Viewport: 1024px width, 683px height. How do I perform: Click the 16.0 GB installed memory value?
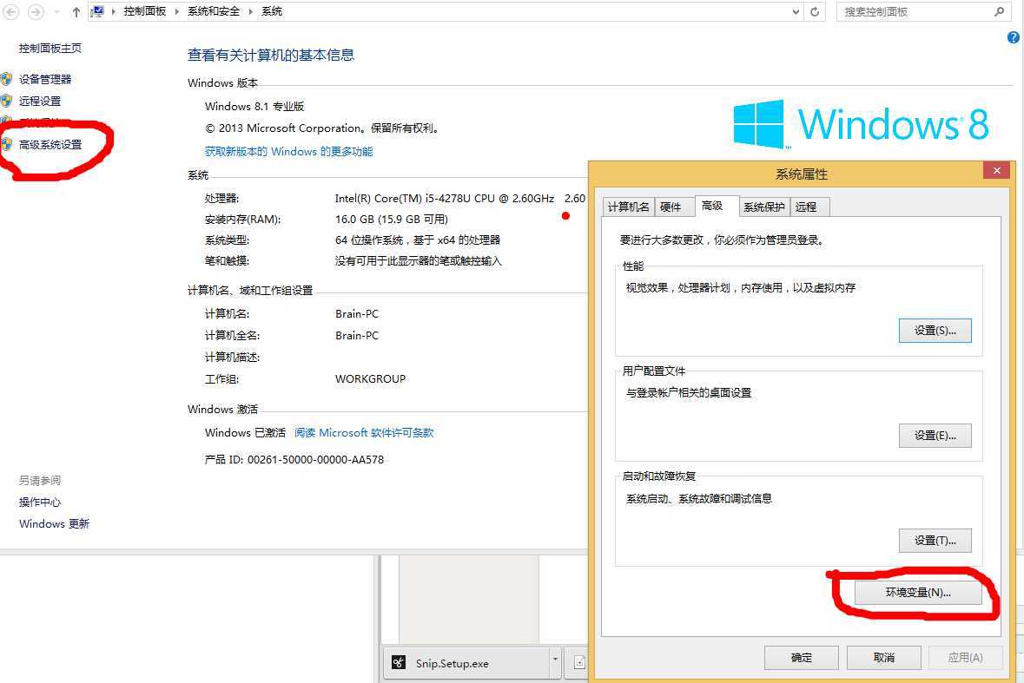pyautogui.click(x=392, y=220)
